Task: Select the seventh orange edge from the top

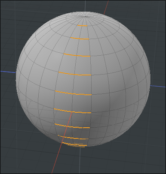Action: click(x=72, y=126)
